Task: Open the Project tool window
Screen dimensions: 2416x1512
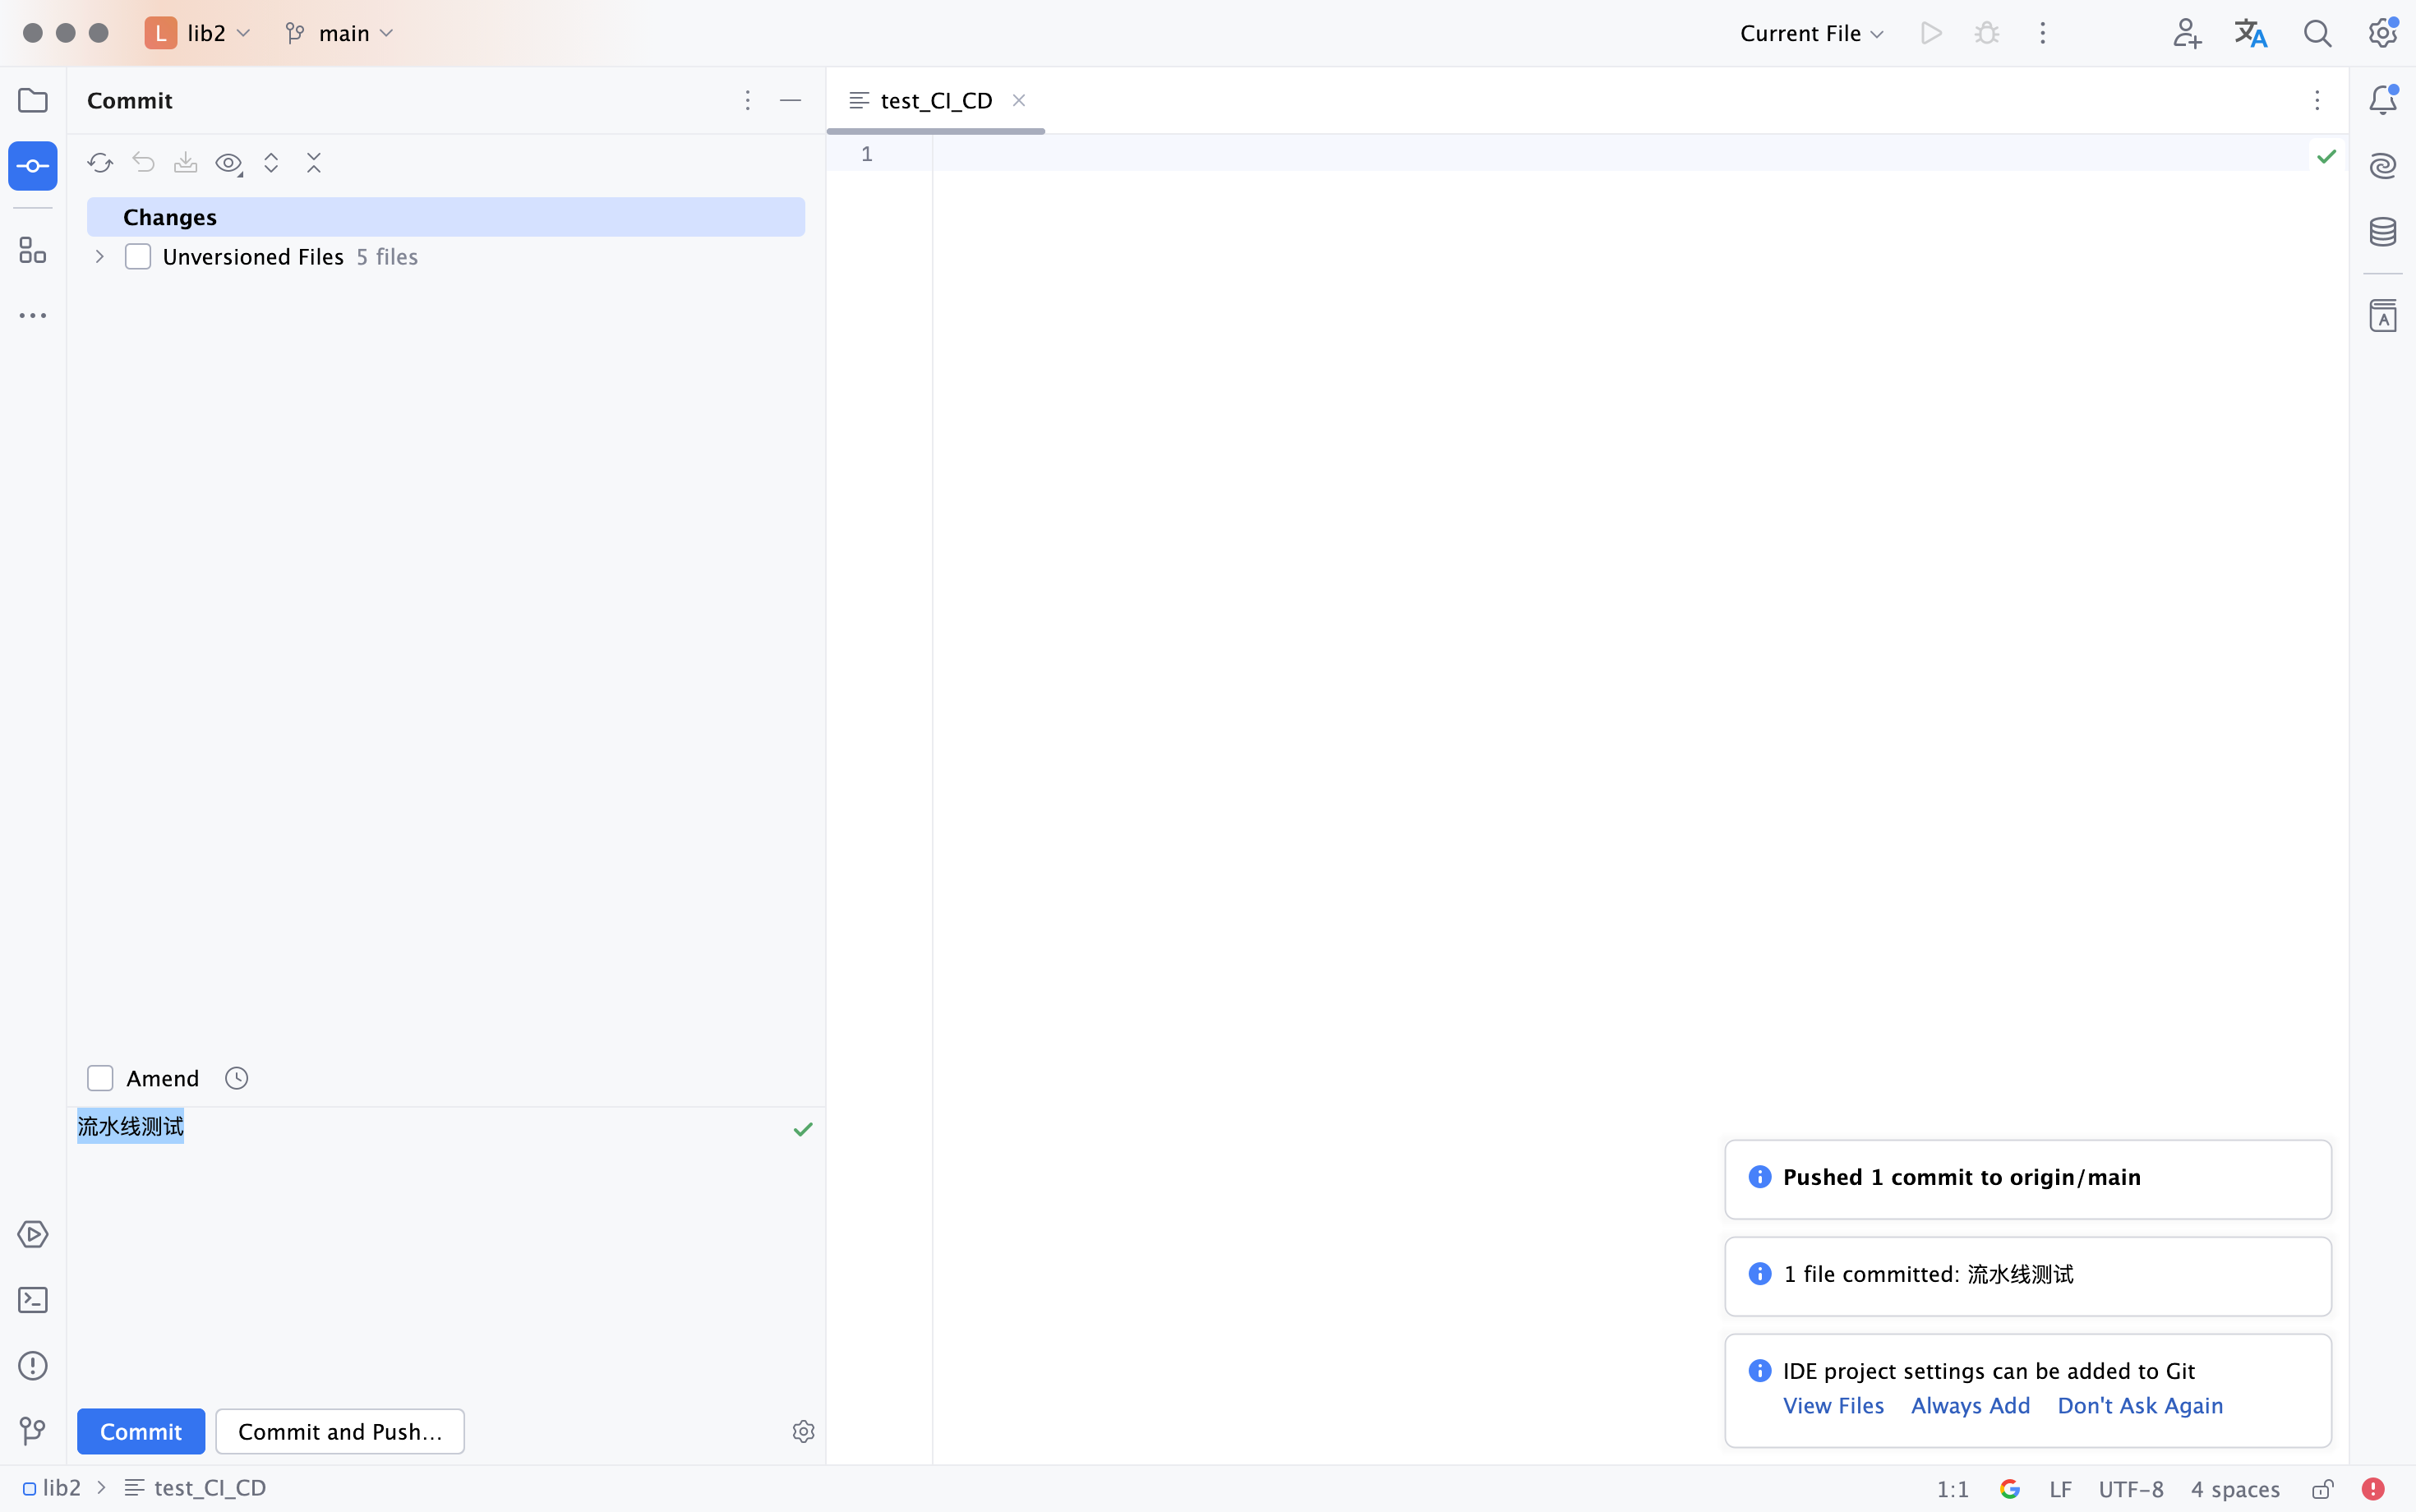Action: (x=33, y=100)
